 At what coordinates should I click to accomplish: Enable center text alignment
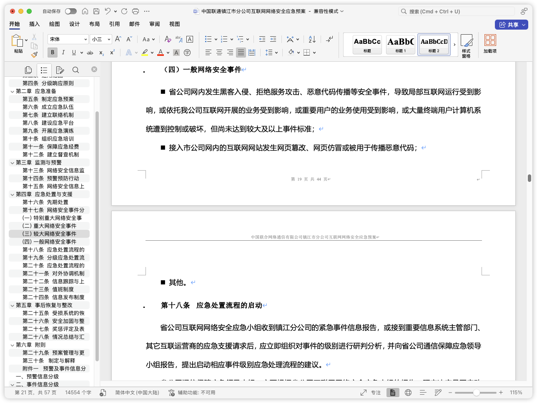(219, 52)
